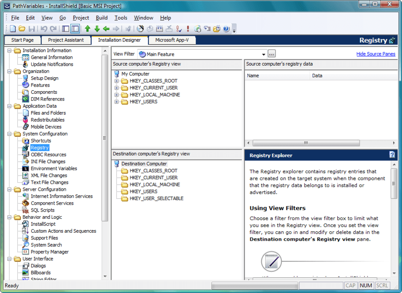Open the Go menu
This screenshot has height=293, width=402.
[x=63, y=18]
